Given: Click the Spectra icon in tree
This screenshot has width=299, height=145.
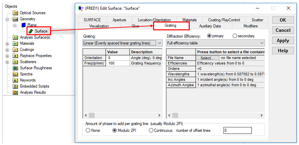Looking at the screenshot, I should [x=15, y=74].
